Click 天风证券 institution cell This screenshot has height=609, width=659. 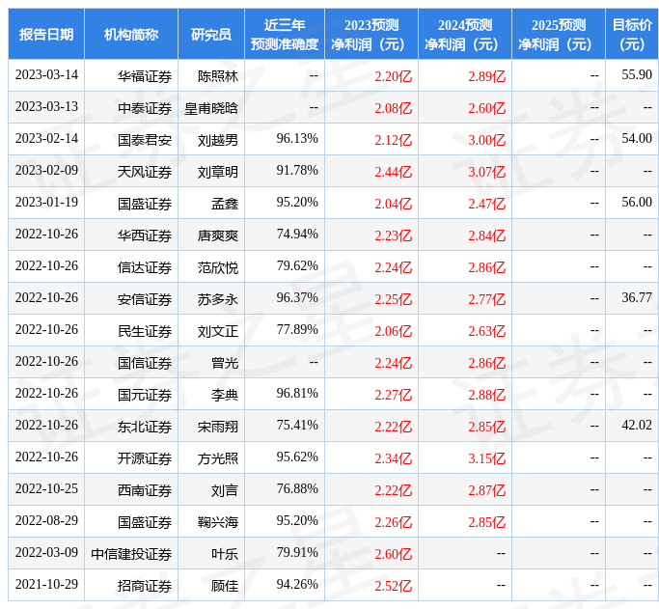click(x=145, y=173)
